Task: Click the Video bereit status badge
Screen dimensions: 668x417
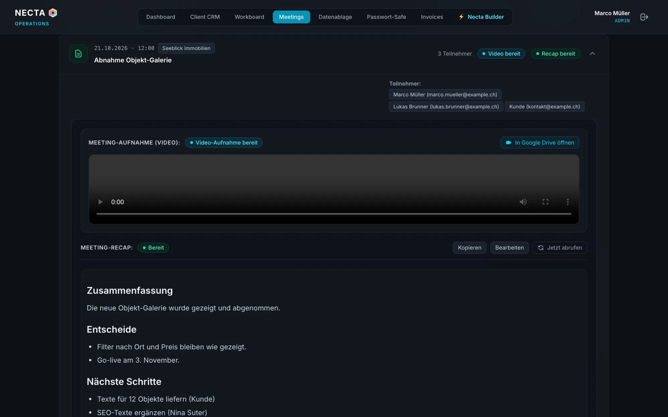Action: (501, 54)
